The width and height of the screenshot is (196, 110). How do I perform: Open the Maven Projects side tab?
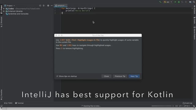click(194, 33)
